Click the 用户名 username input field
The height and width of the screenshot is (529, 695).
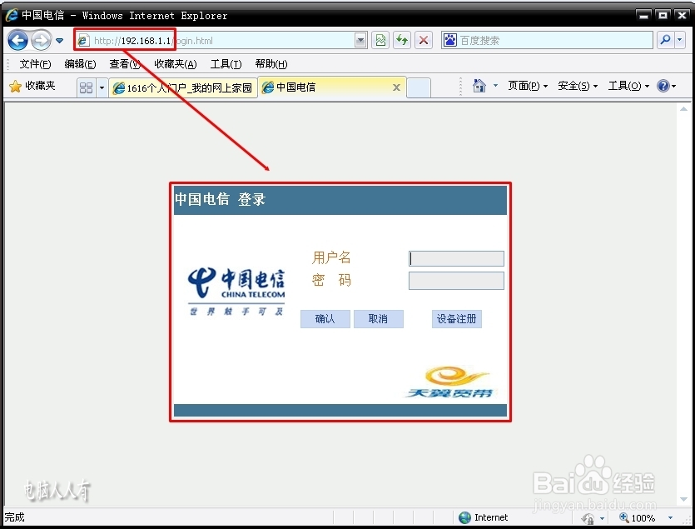(x=456, y=259)
